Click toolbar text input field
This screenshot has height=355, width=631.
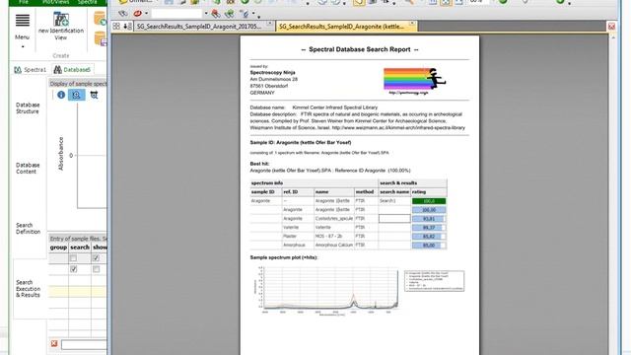(176, 14)
